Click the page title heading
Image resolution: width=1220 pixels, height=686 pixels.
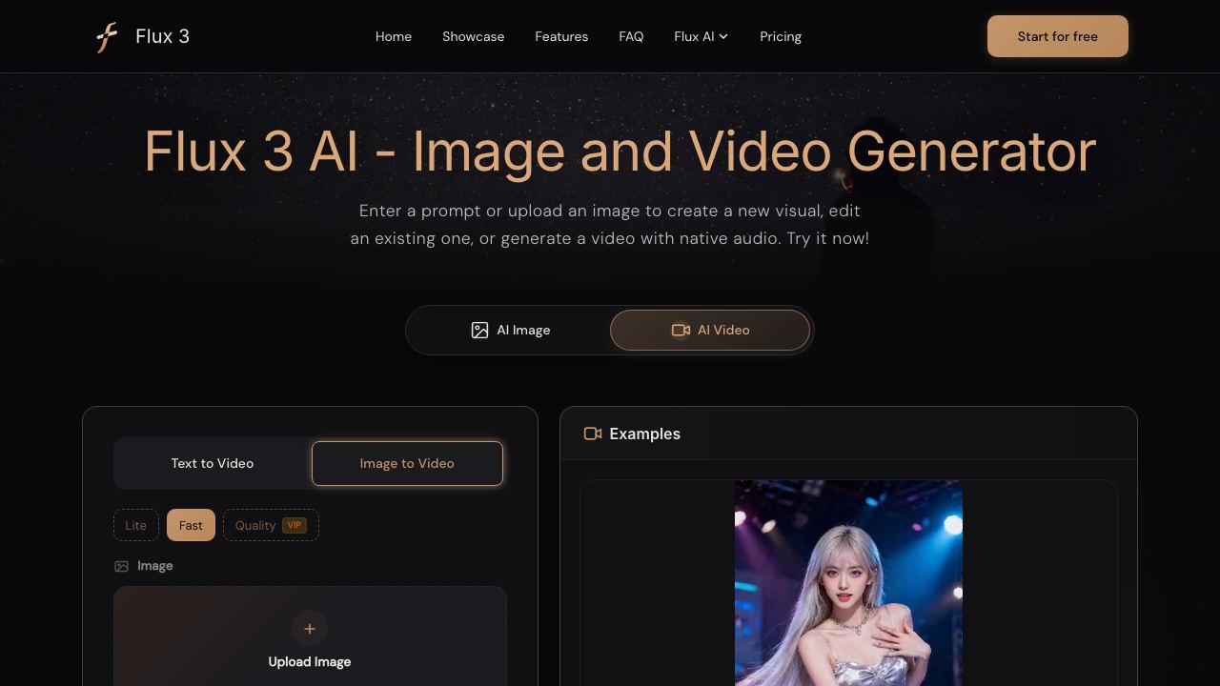click(x=620, y=151)
